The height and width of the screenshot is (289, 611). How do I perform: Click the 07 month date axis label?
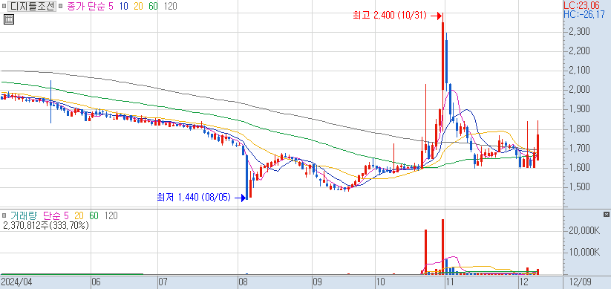click(x=163, y=282)
